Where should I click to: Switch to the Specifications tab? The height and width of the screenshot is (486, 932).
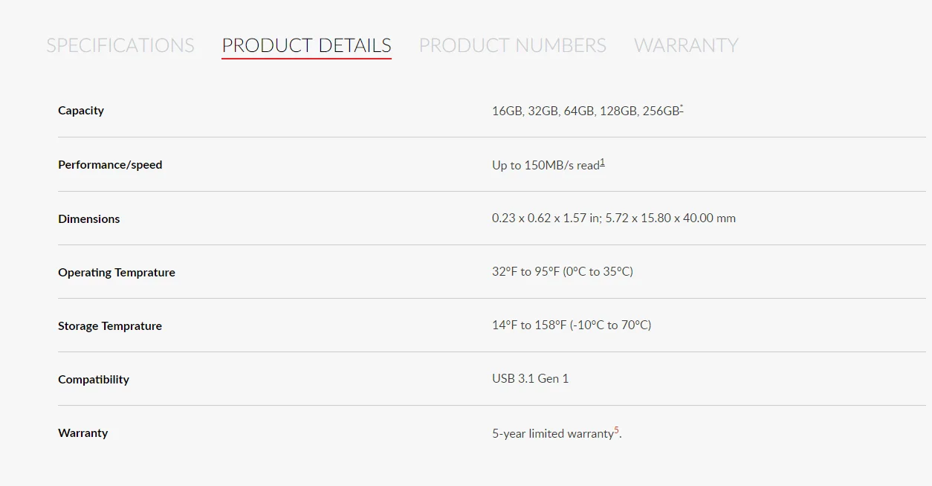(120, 45)
